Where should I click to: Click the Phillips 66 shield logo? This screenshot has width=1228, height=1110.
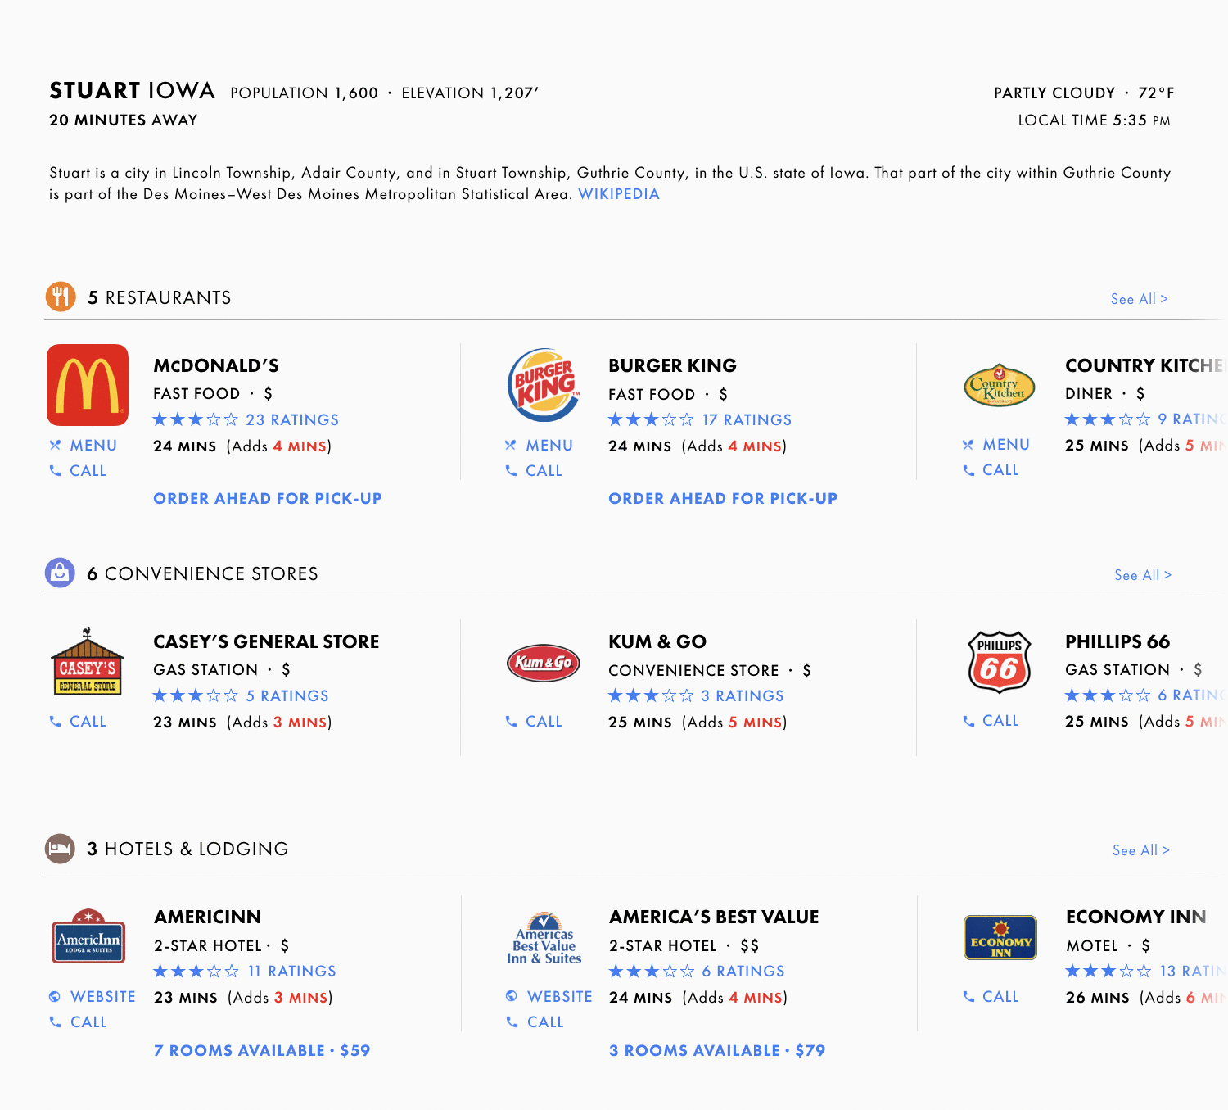pos(1000,662)
